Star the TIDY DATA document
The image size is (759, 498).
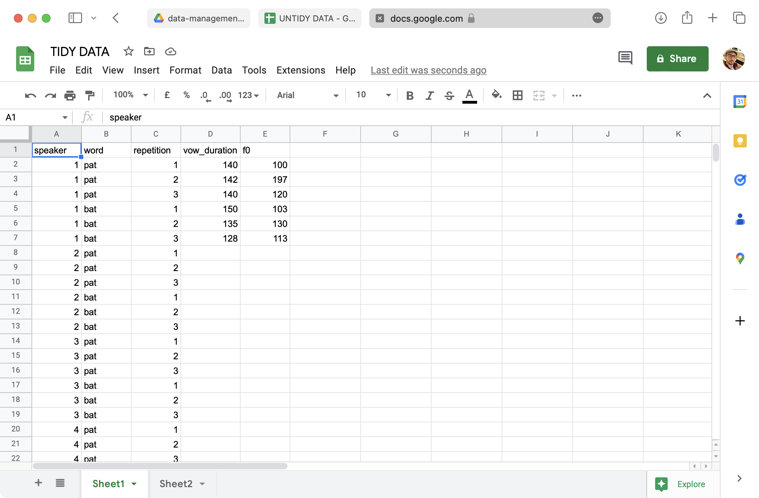click(x=128, y=51)
